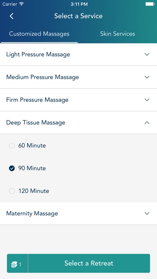
Task: Expand Maternity Massage chevron
Action: [147, 213]
